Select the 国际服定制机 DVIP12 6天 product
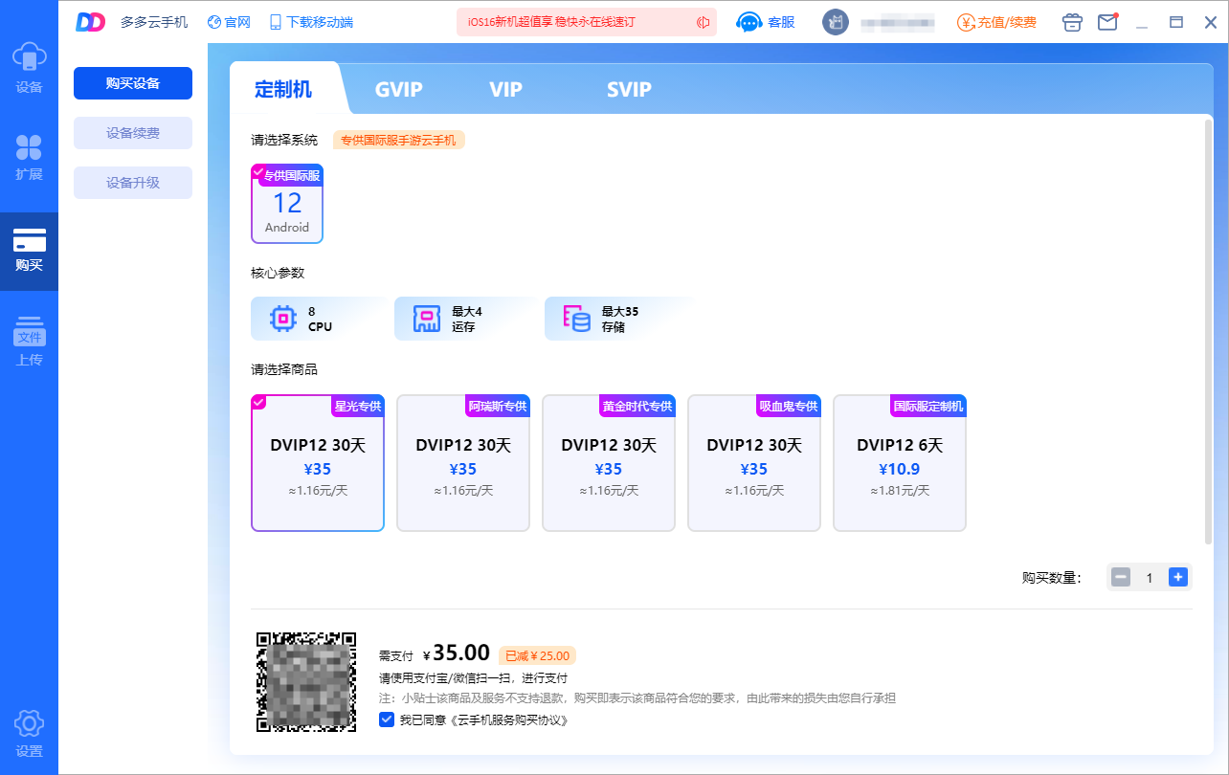The height and width of the screenshot is (775, 1229). click(900, 462)
